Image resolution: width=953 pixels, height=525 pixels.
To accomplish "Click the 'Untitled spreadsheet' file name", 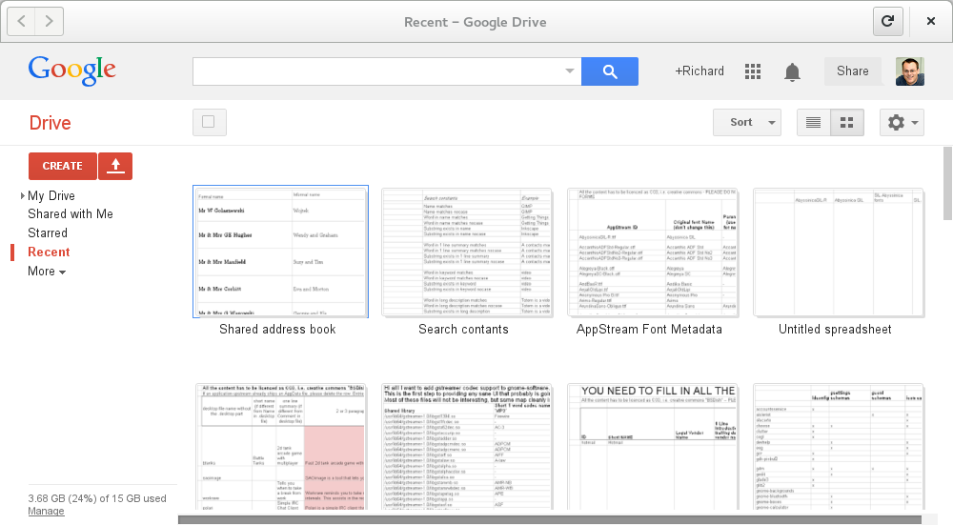I will coord(835,330).
